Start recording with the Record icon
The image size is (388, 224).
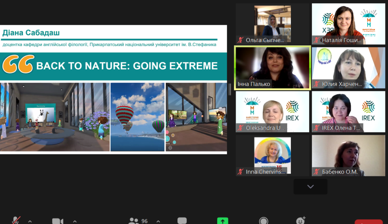[263, 220]
